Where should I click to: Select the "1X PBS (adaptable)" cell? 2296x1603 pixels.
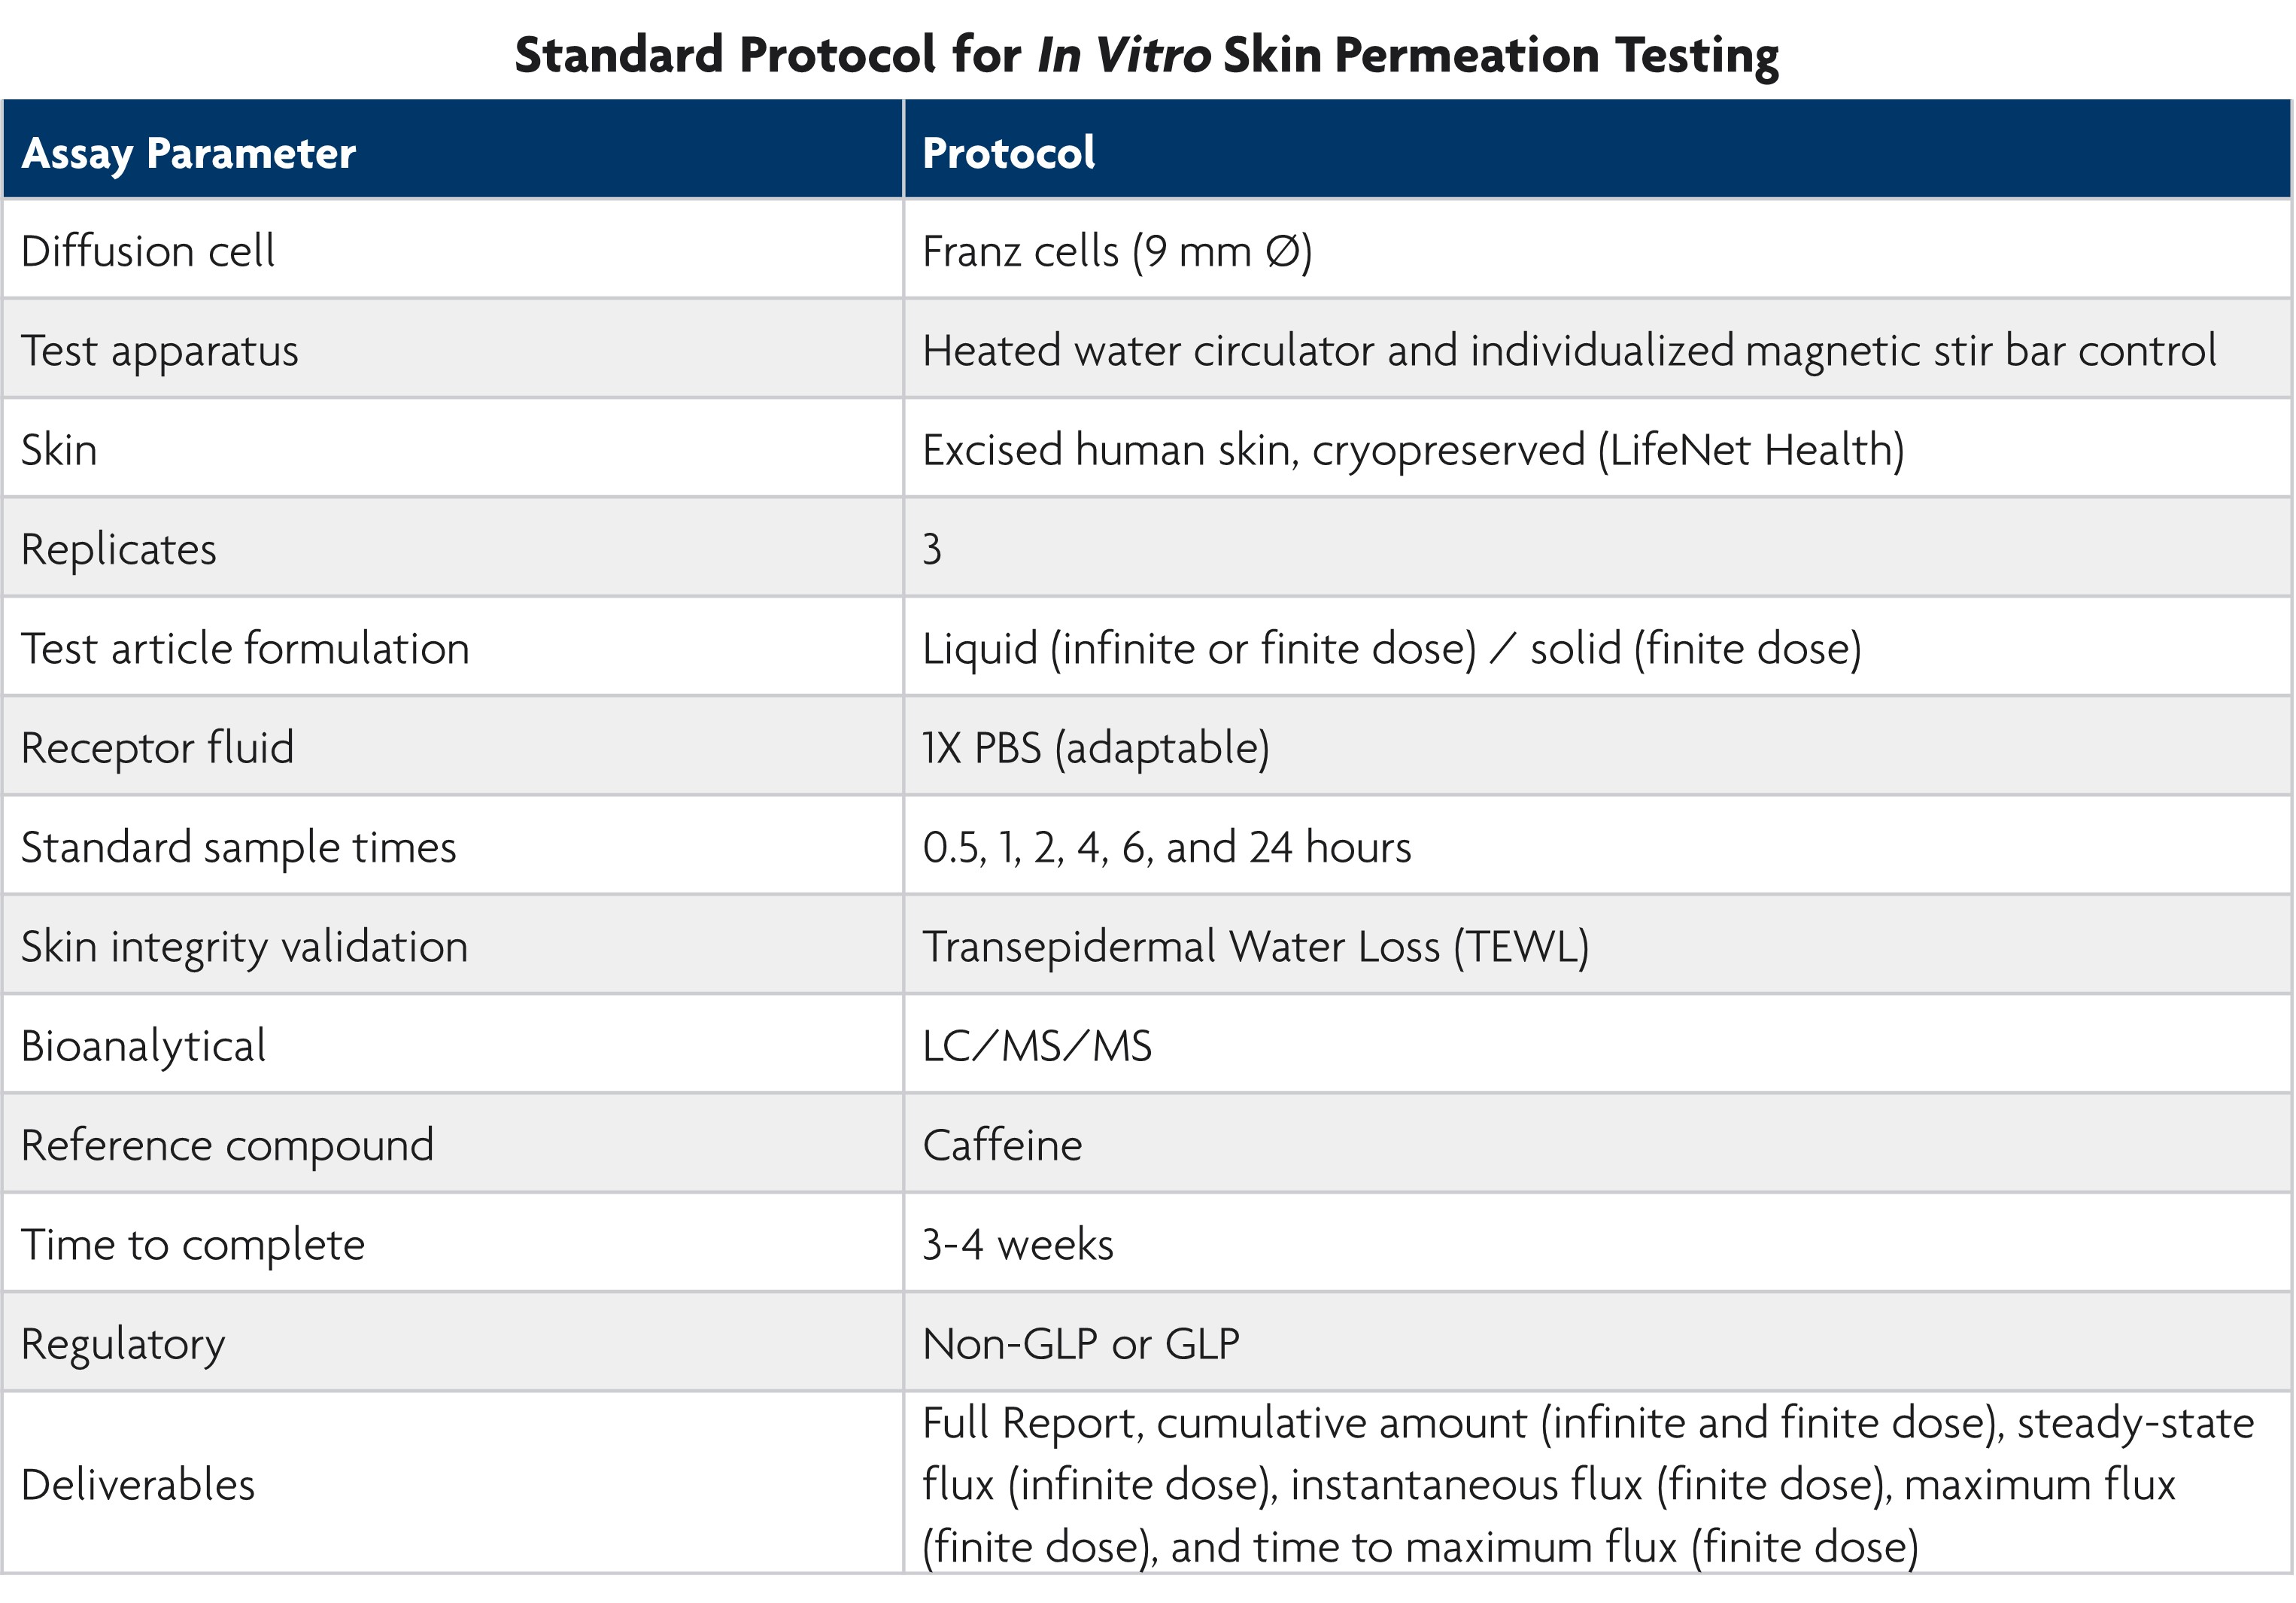coord(1095,747)
